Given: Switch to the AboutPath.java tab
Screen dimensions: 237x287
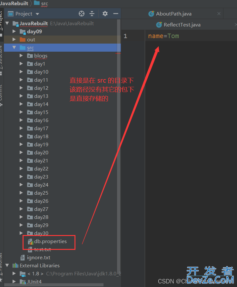Looking at the screenshot, I should coord(173,14).
